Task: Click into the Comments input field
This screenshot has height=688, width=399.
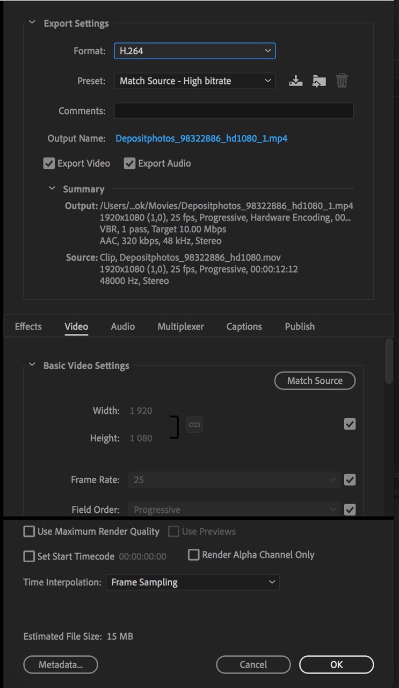Action: click(x=234, y=111)
